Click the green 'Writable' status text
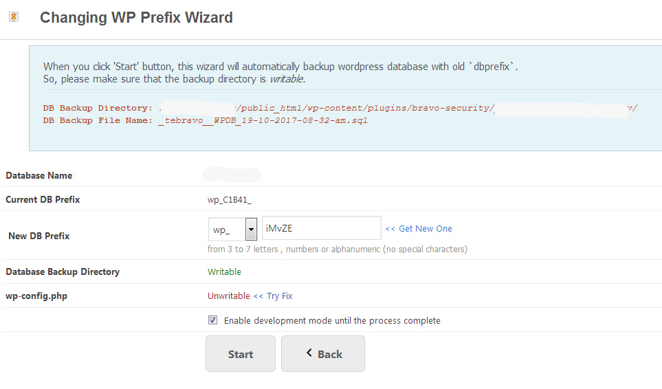The width and height of the screenshot is (662, 389). 224,271
